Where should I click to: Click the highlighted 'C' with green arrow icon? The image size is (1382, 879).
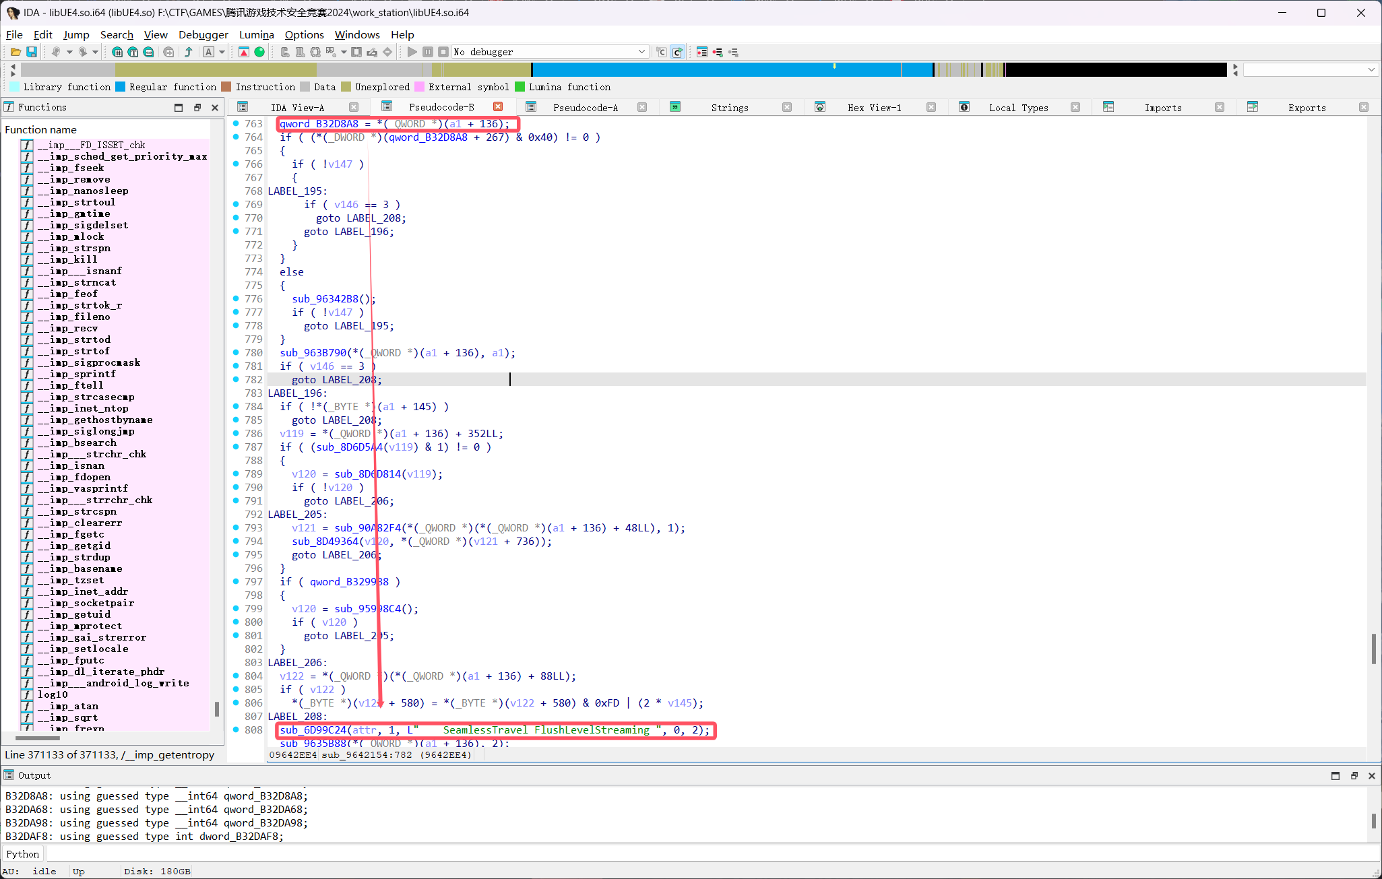pos(677,52)
